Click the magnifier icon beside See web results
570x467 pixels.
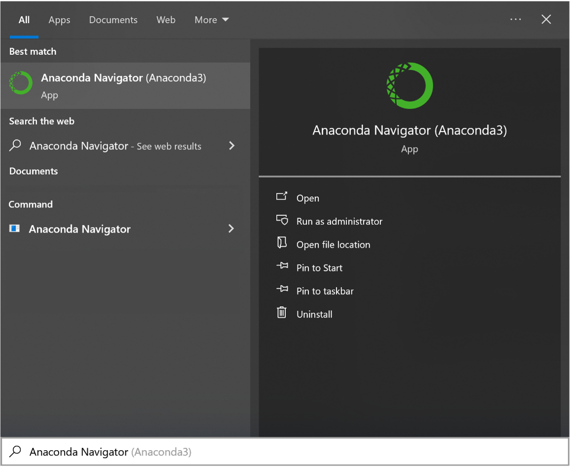click(15, 145)
